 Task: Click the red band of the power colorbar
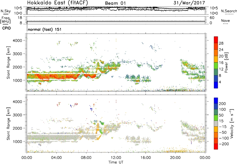216,40
